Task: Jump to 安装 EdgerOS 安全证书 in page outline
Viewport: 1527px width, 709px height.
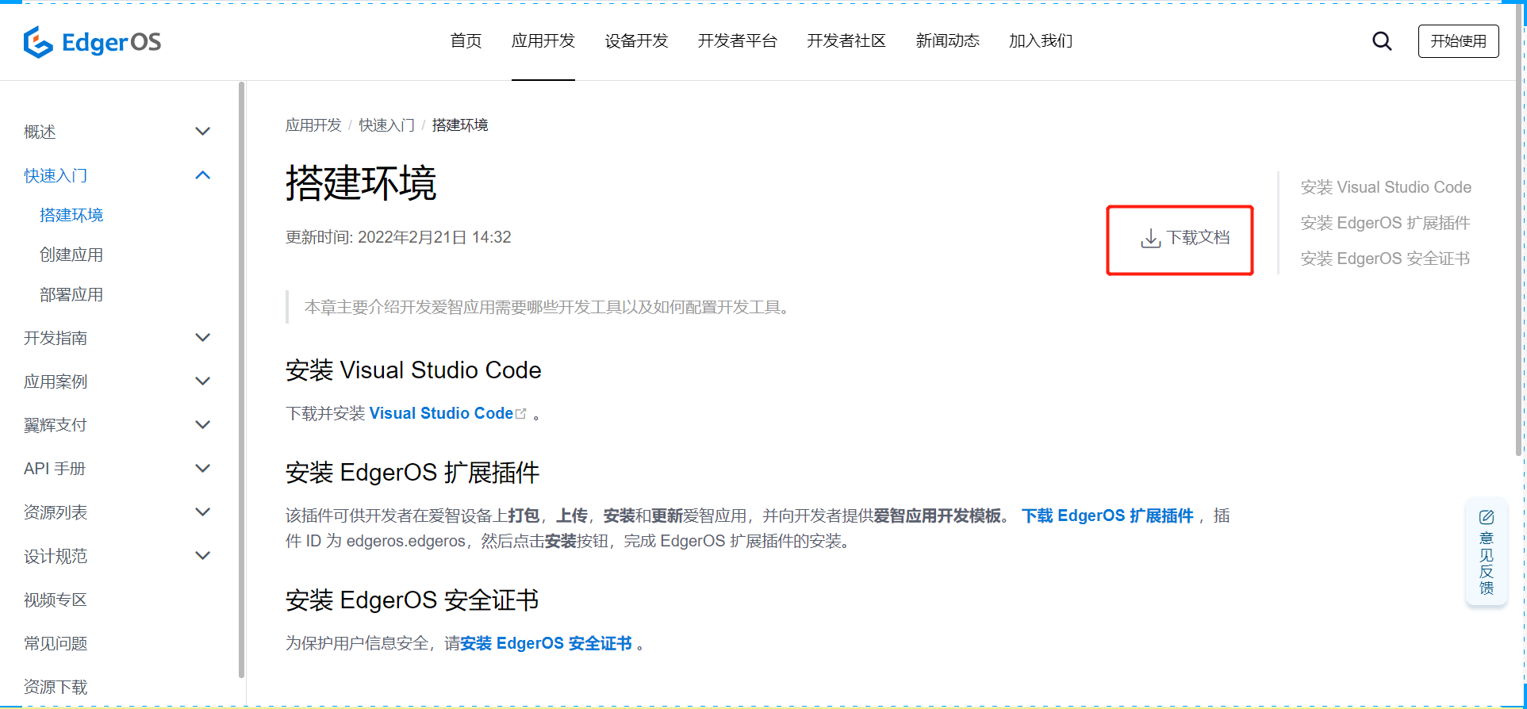Action: 1385,259
